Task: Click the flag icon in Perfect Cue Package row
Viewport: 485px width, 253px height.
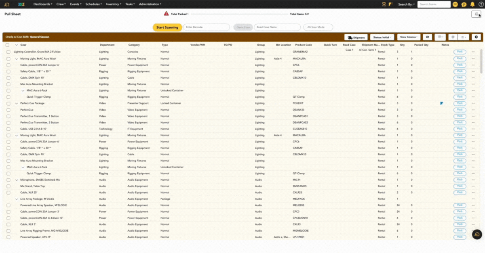Action: coord(441,103)
